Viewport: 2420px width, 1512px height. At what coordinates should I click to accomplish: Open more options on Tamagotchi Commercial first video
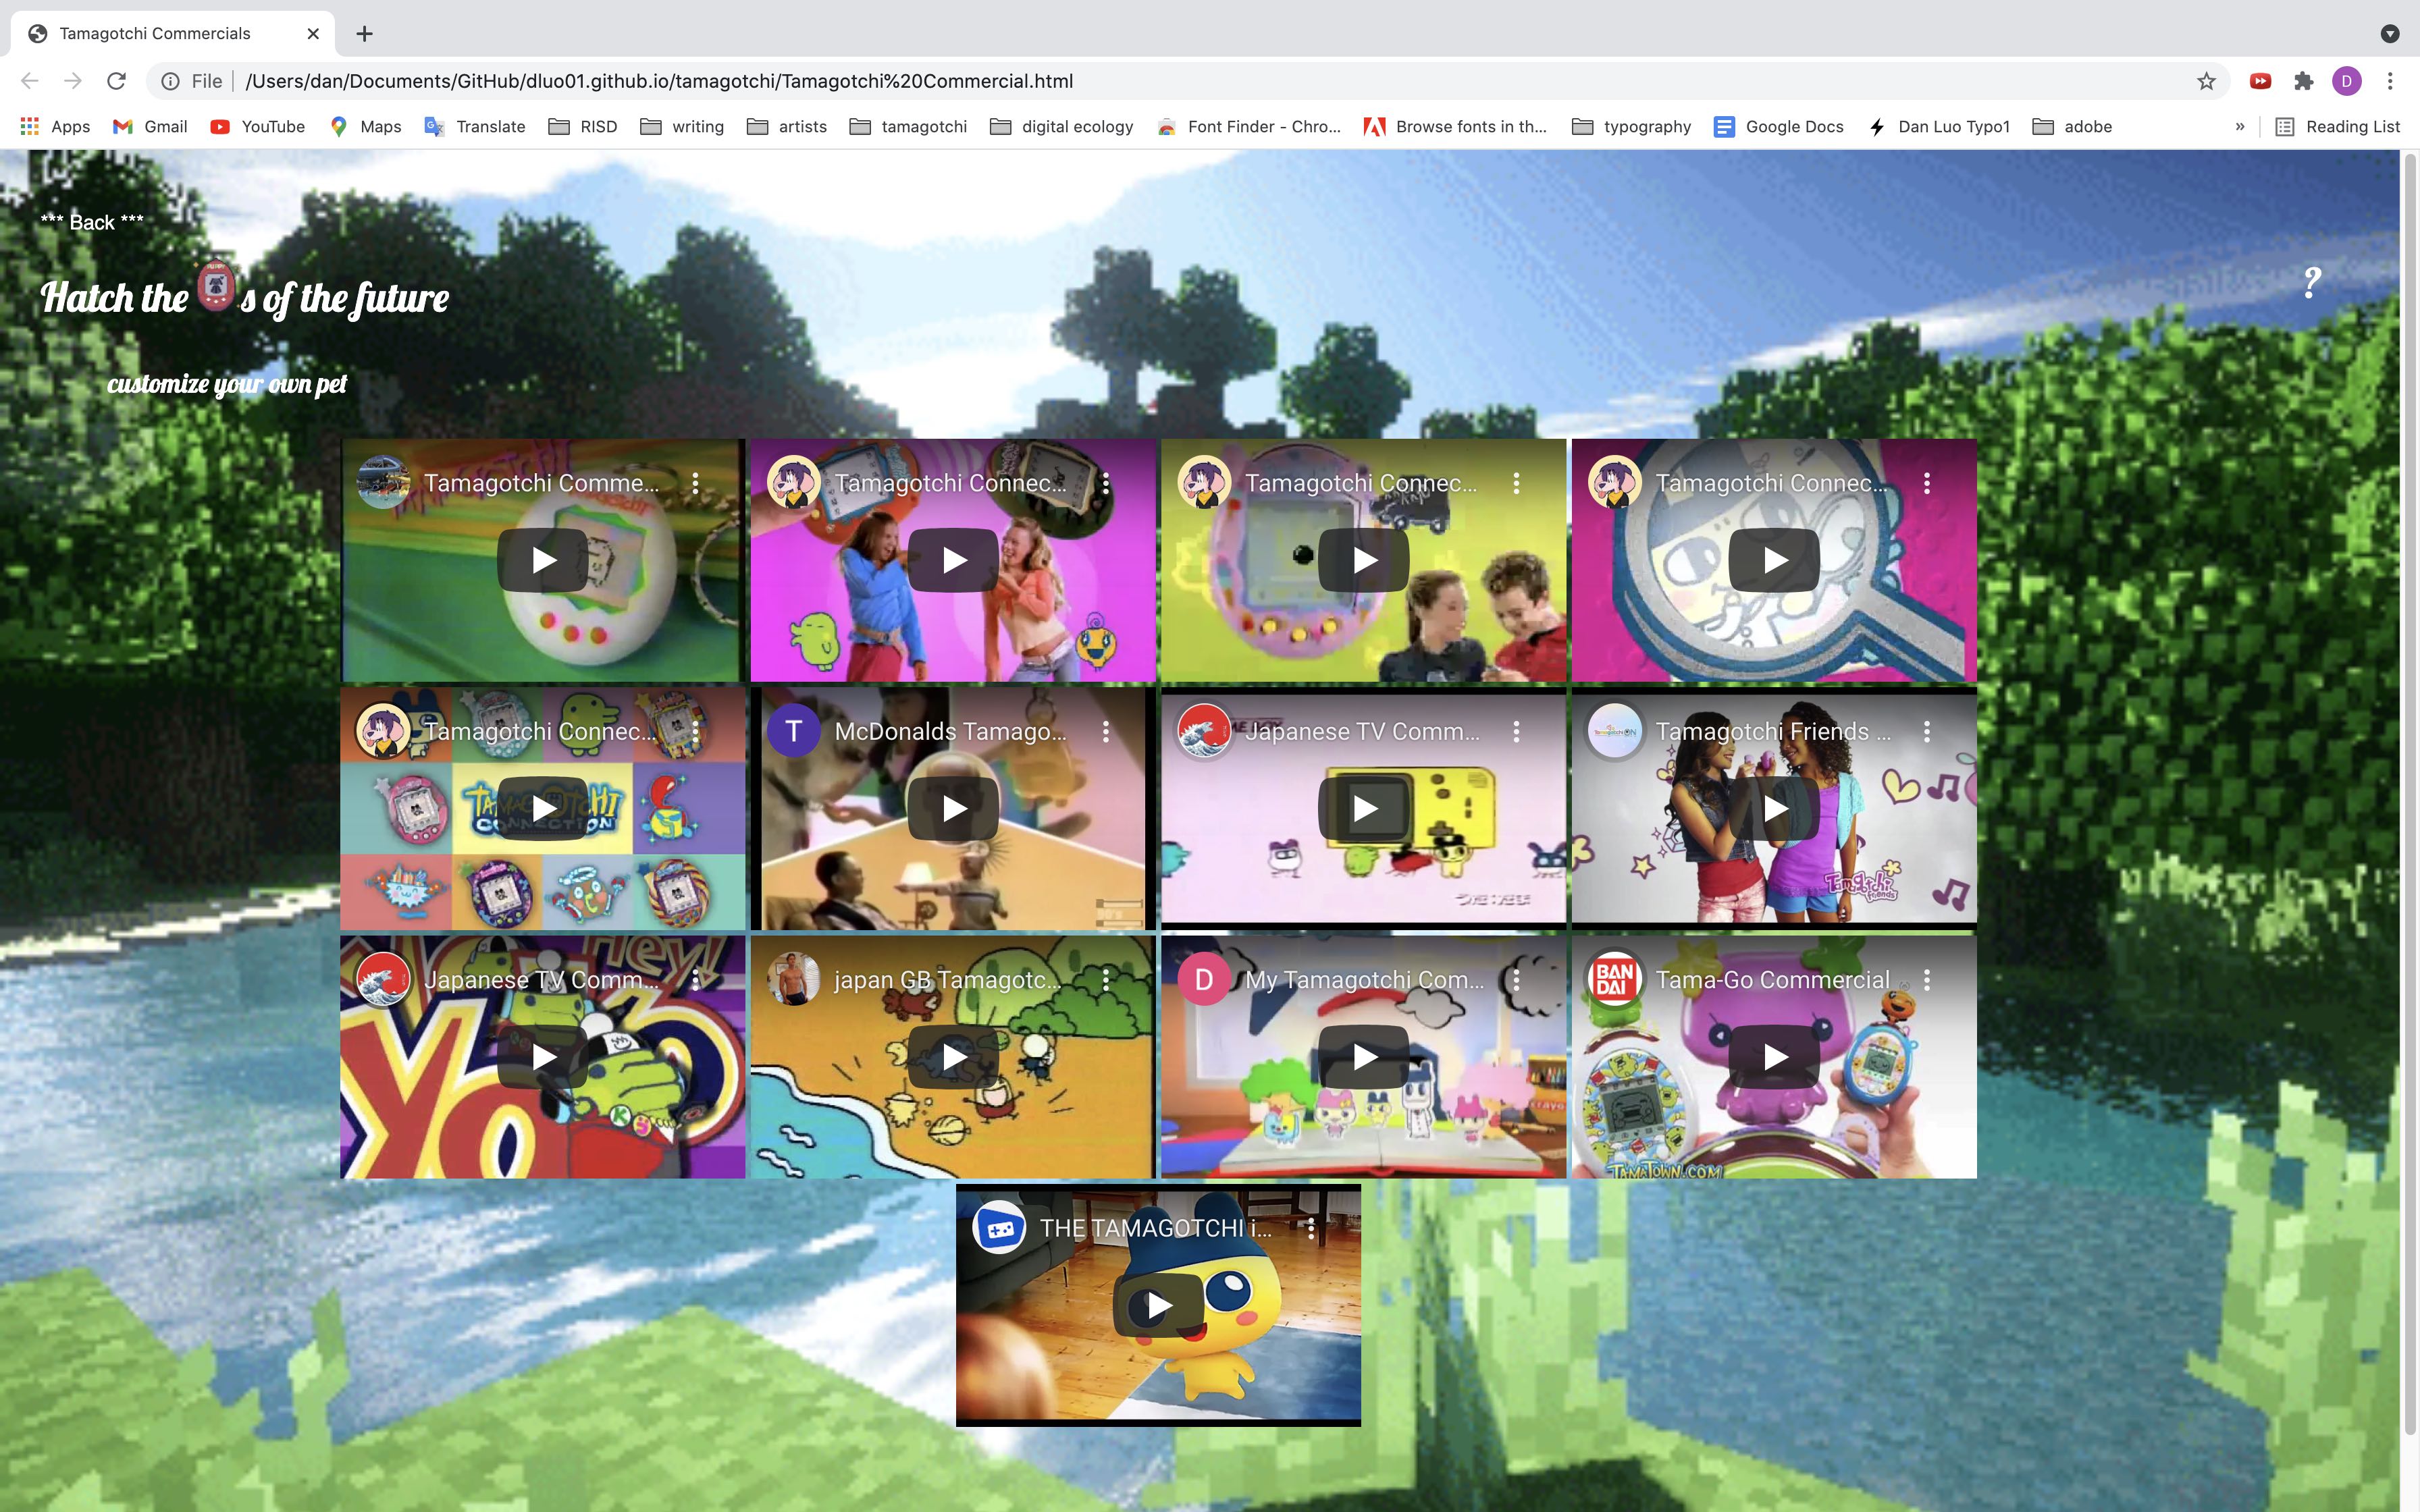point(696,483)
